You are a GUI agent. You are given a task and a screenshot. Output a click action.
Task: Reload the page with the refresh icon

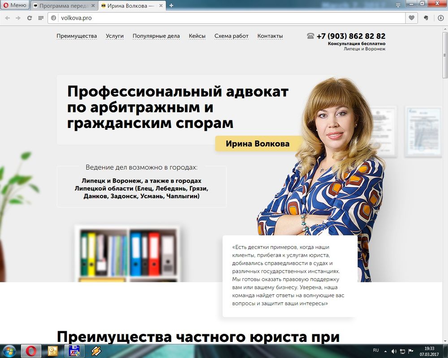30,18
